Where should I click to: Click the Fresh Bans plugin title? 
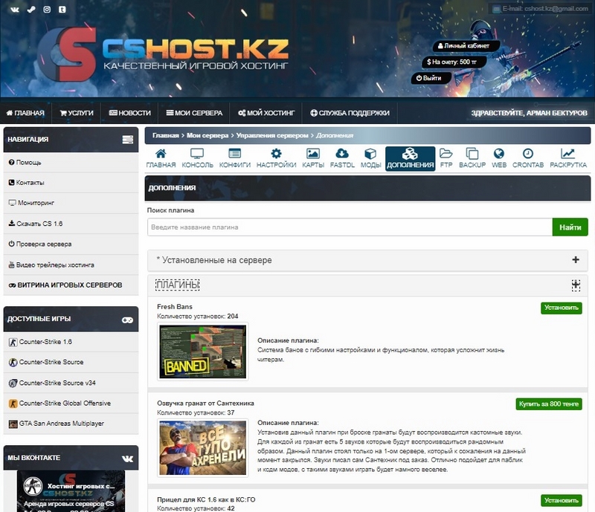point(175,306)
